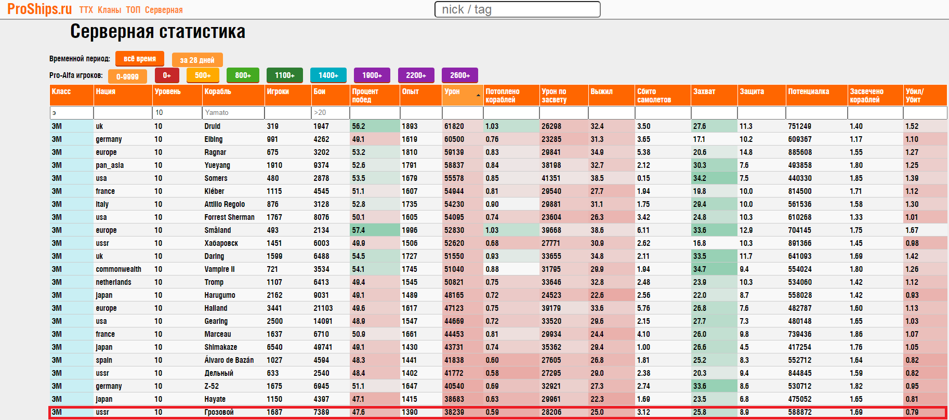The width and height of the screenshot is (949, 420).
Task: Sort table by Корабль column
Action: click(233, 95)
